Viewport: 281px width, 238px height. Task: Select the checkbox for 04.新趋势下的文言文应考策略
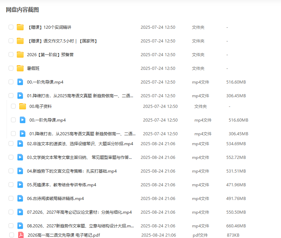click(11, 171)
